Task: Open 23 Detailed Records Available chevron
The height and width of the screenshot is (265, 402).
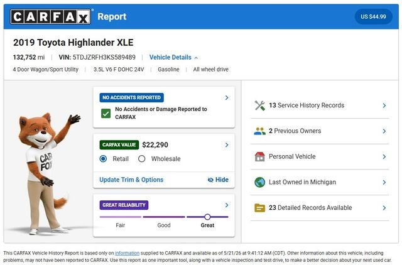Action: pyautogui.click(x=384, y=208)
